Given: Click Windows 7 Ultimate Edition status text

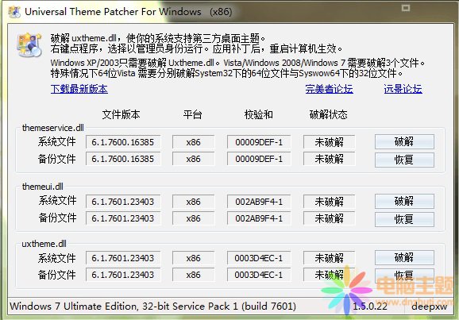Looking at the screenshot, I should (x=152, y=307).
